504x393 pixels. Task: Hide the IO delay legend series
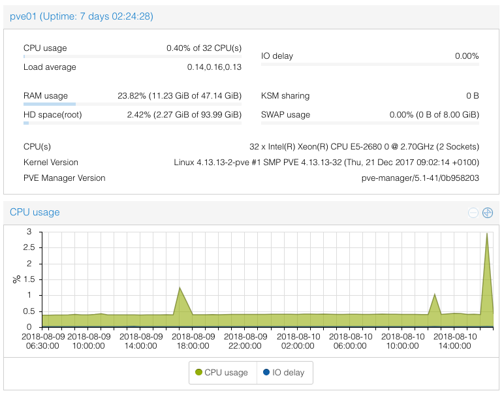(x=285, y=373)
